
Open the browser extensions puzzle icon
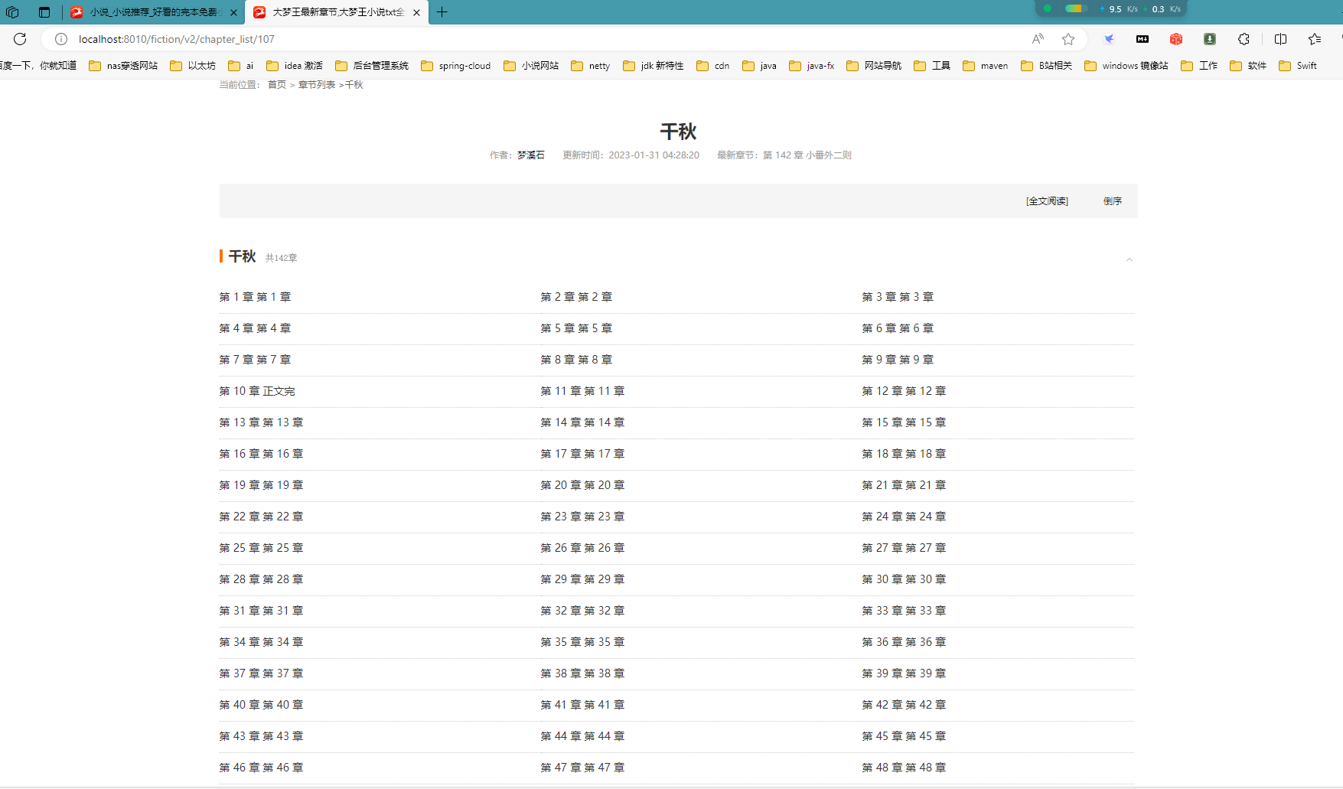click(1244, 39)
